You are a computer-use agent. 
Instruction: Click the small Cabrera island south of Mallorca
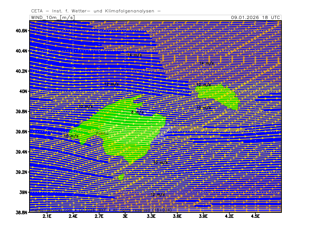click(x=121, y=177)
